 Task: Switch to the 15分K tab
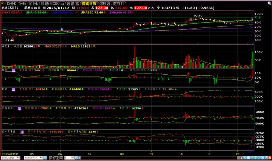tap(11, 3)
